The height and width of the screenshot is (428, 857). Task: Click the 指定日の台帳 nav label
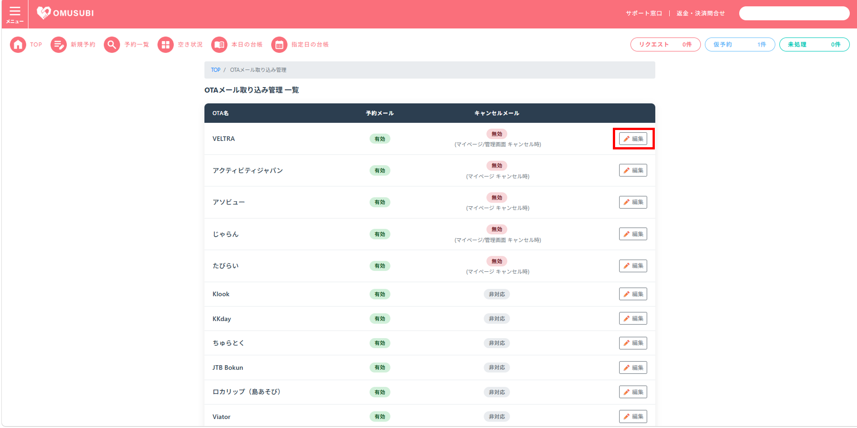coord(310,45)
